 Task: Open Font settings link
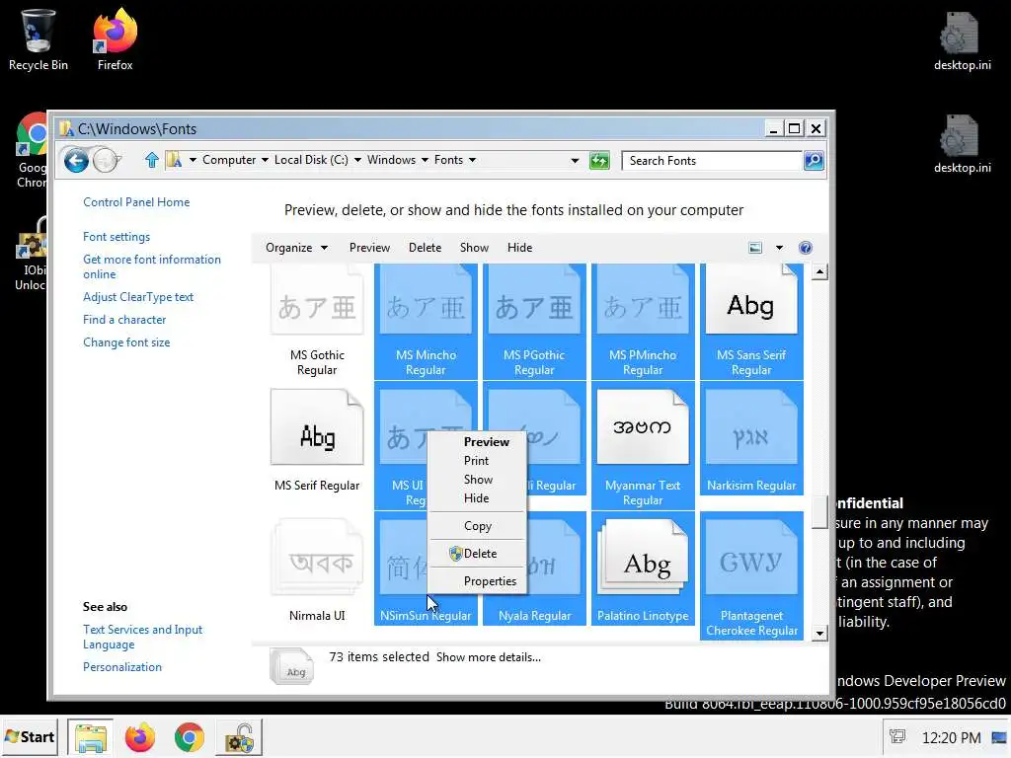pyautogui.click(x=117, y=237)
